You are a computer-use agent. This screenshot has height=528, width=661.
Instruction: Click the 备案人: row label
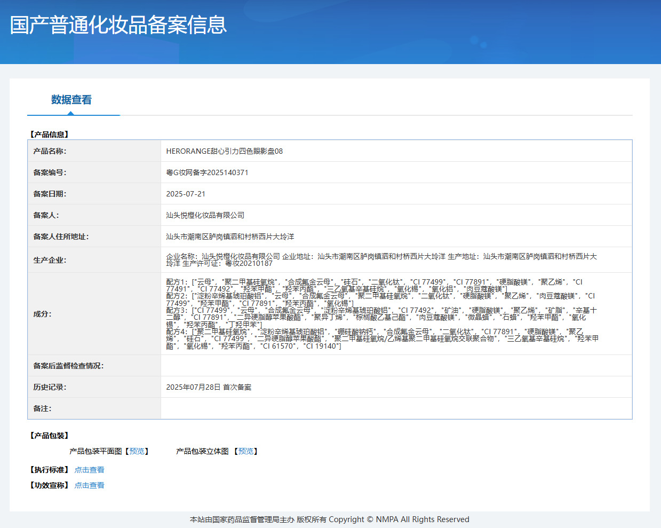46,215
